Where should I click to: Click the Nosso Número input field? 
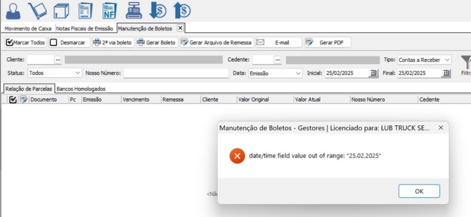tap(176, 73)
